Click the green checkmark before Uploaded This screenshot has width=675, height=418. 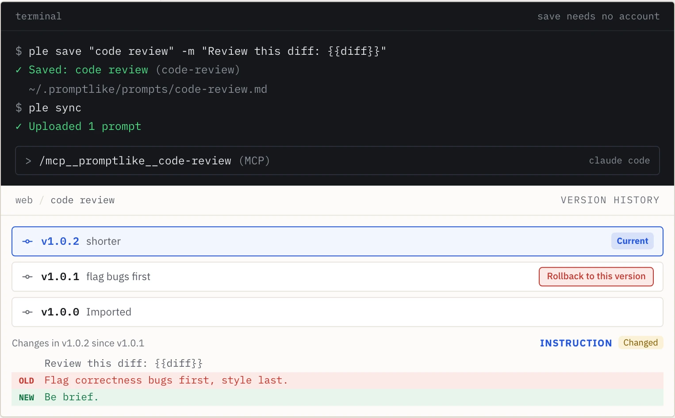point(19,126)
